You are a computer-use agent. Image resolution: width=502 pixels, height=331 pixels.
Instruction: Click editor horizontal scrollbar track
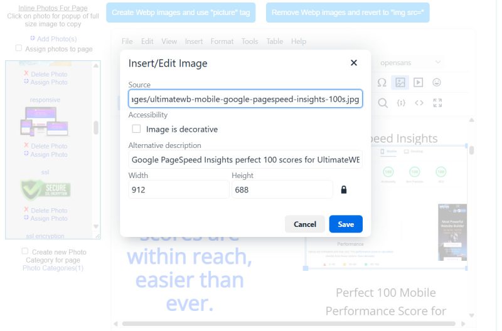click(289, 323)
